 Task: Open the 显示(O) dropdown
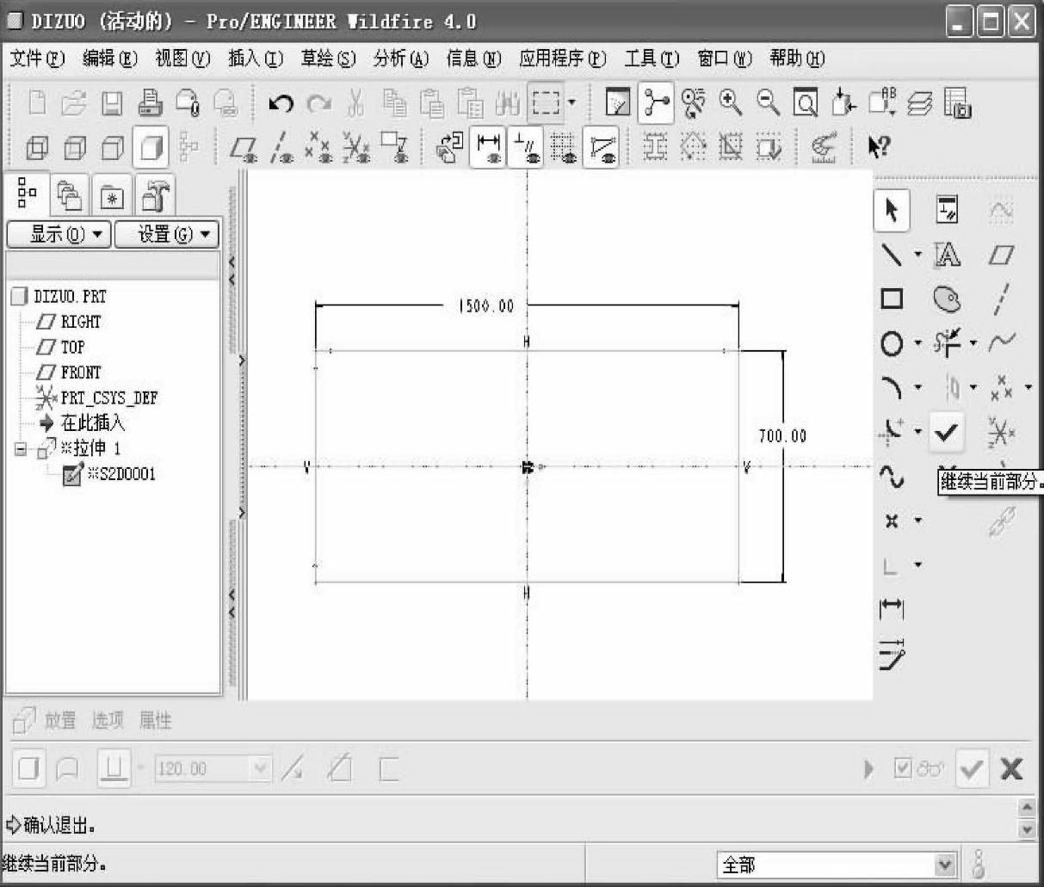coord(59,234)
